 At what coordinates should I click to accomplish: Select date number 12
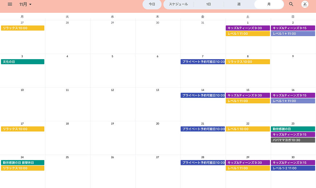[x=113, y=90]
